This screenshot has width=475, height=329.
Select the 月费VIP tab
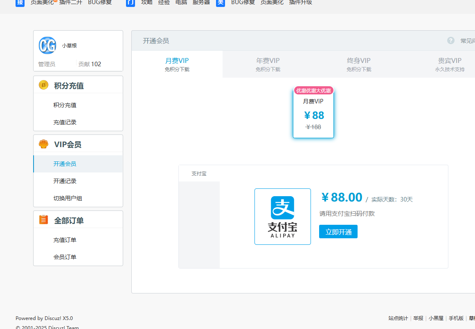(x=177, y=64)
